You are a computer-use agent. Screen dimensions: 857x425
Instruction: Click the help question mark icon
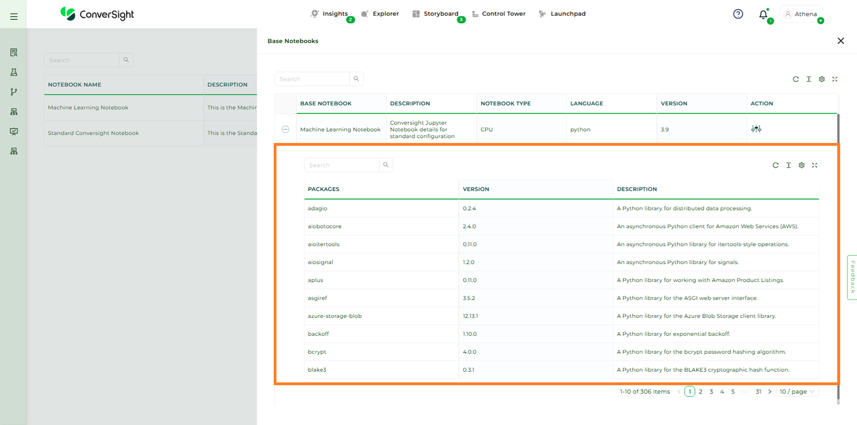738,14
